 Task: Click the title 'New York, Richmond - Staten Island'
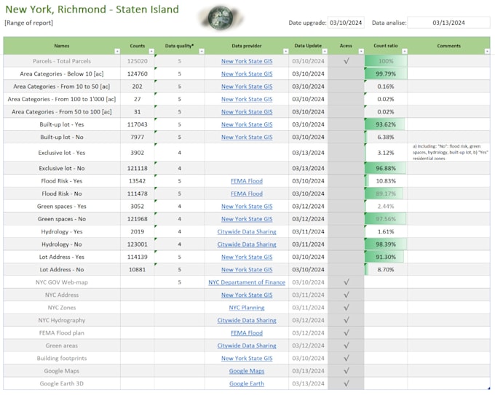pyautogui.click(x=92, y=9)
